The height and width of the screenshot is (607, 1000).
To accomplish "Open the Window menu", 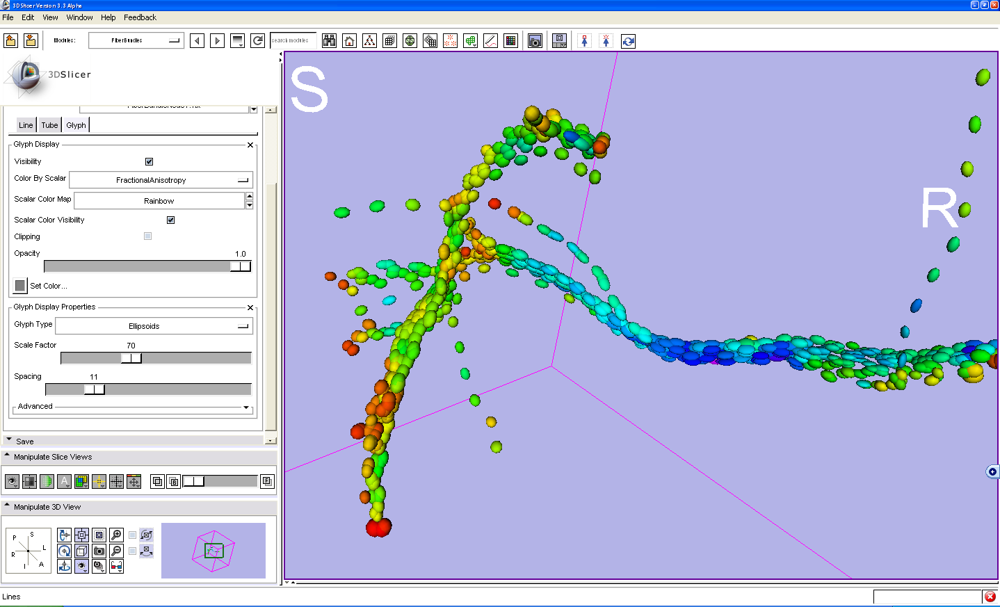I will click(79, 17).
